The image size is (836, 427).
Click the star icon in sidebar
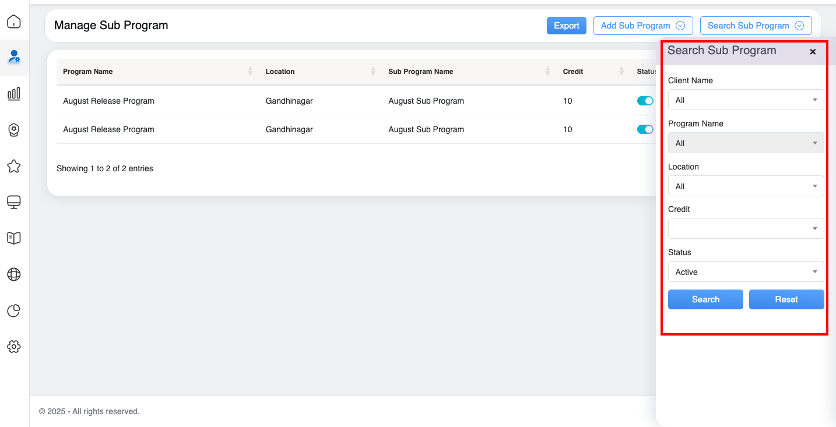coord(14,167)
